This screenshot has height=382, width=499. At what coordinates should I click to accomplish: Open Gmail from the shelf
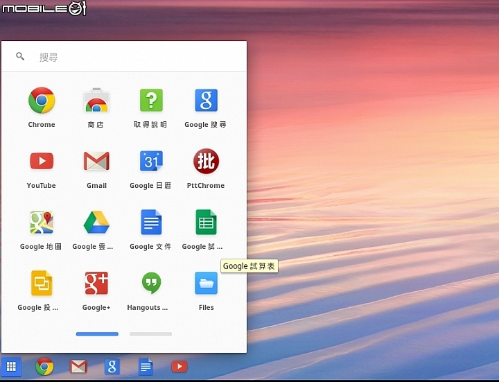coord(78,367)
